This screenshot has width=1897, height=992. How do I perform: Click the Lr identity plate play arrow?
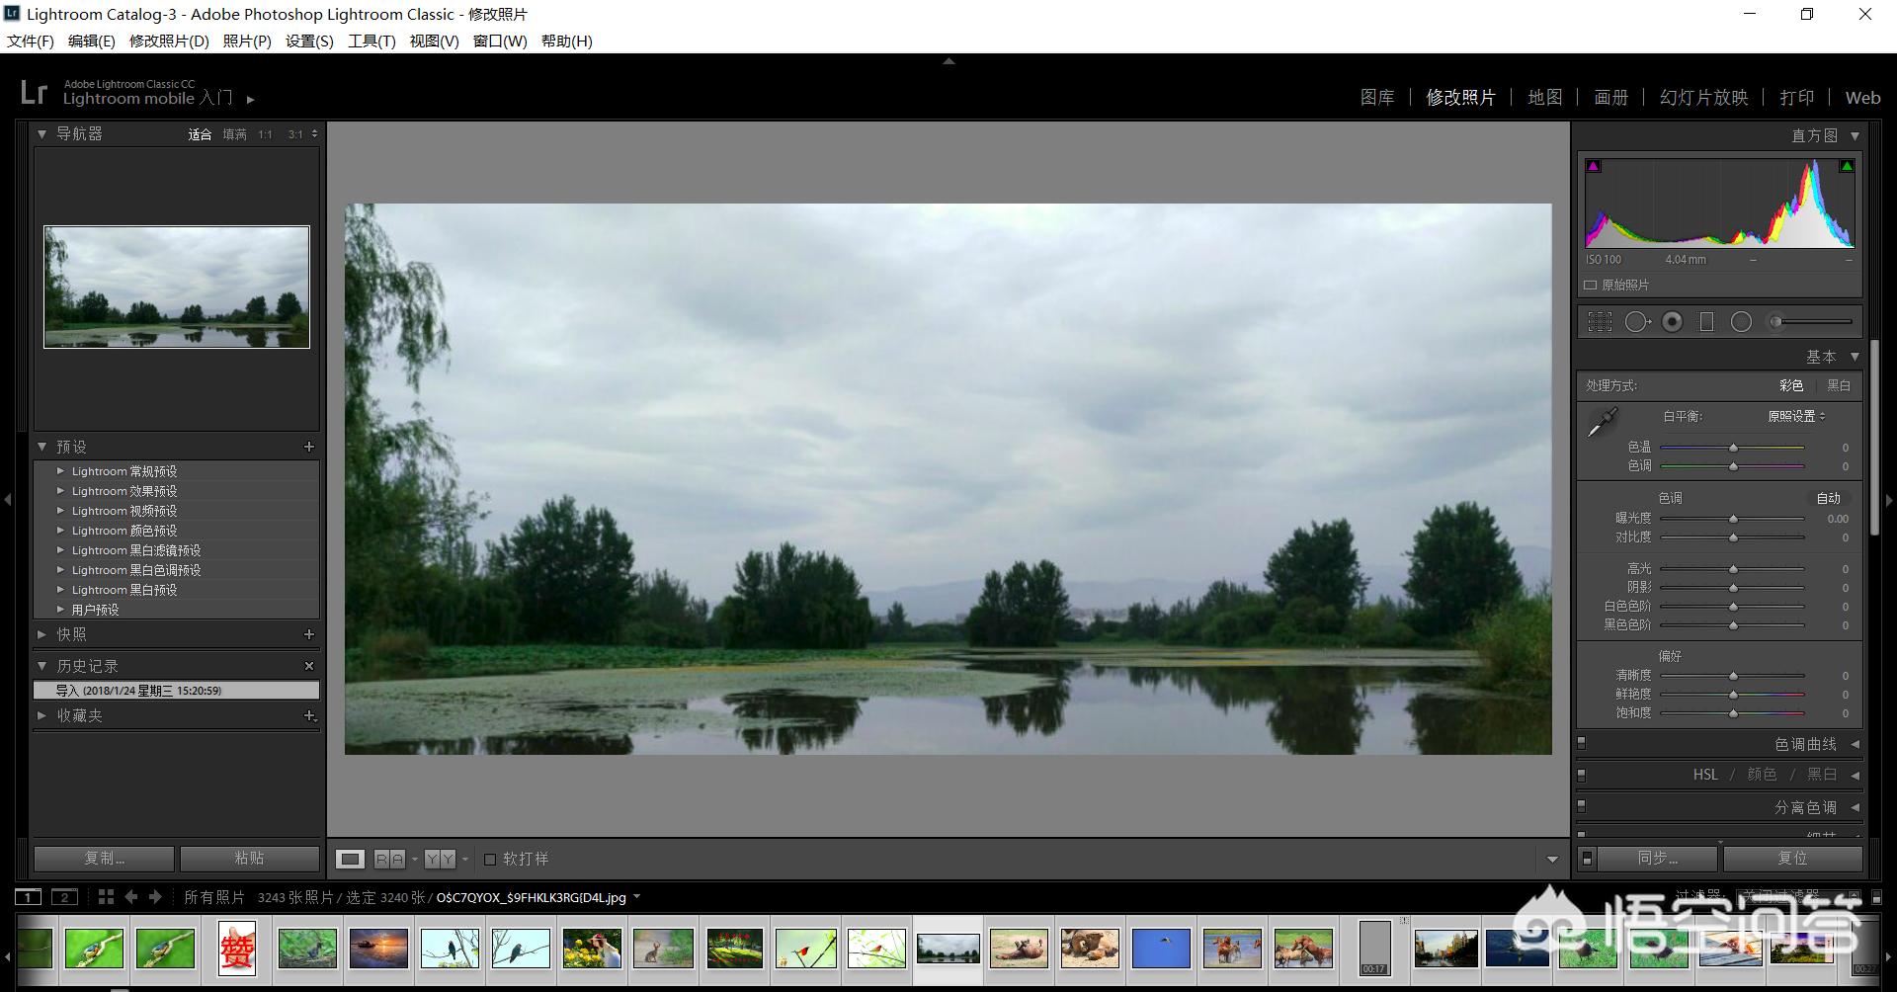click(250, 99)
